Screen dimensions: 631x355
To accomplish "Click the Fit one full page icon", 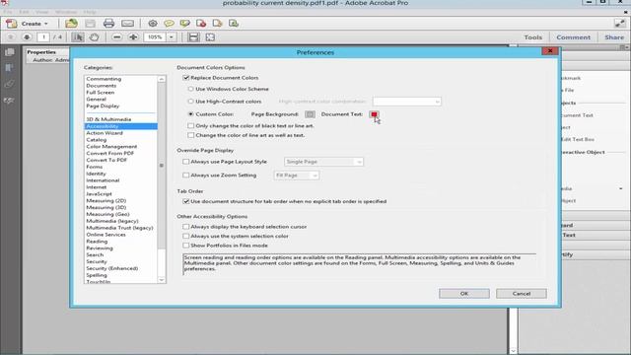I will [x=210, y=37].
